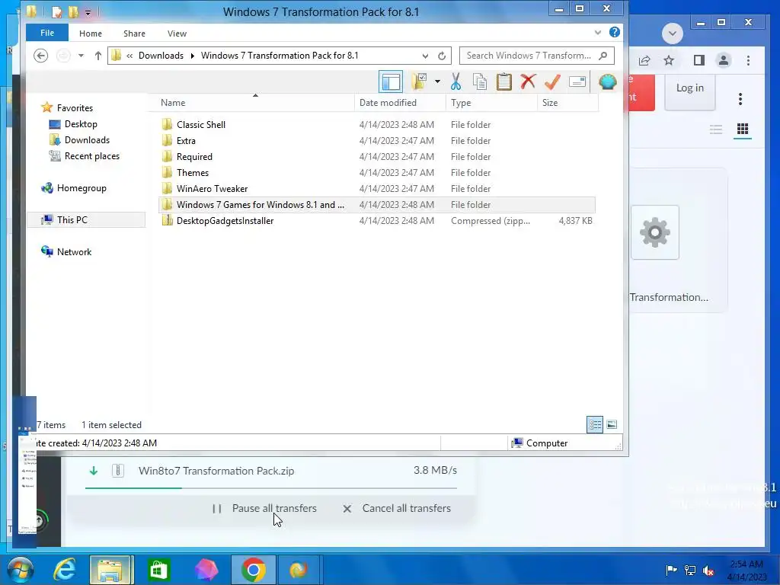Toggle the navigation pane toolbar button
Viewport: 780px width, 585px height.
[391, 82]
